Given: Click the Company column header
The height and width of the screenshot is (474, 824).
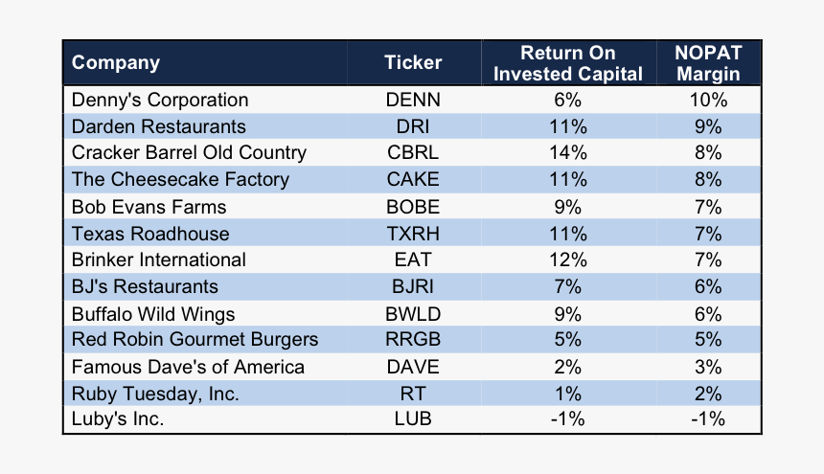Looking at the screenshot, I should pyautogui.click(x=116, y=63).
